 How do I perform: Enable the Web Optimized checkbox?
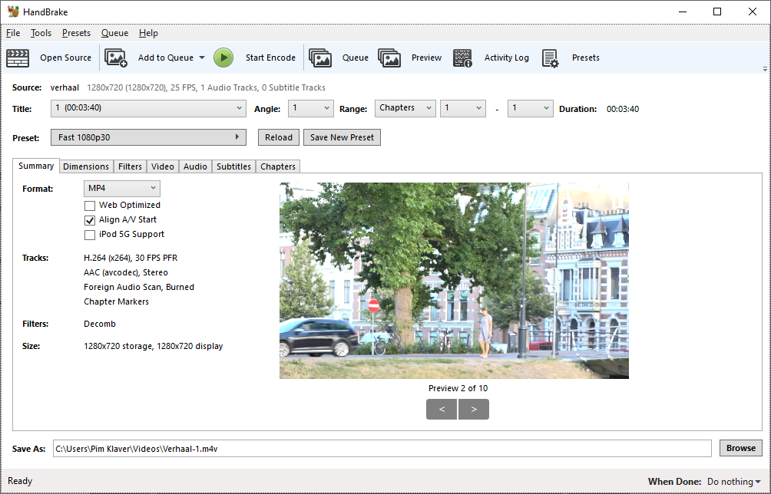(x=90, y=206)
